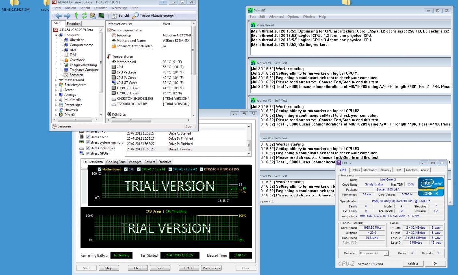This screenshot has width=458, height=275.
Task: Go back with AIDA64 blue left arrow
Action: coord(58,15)
